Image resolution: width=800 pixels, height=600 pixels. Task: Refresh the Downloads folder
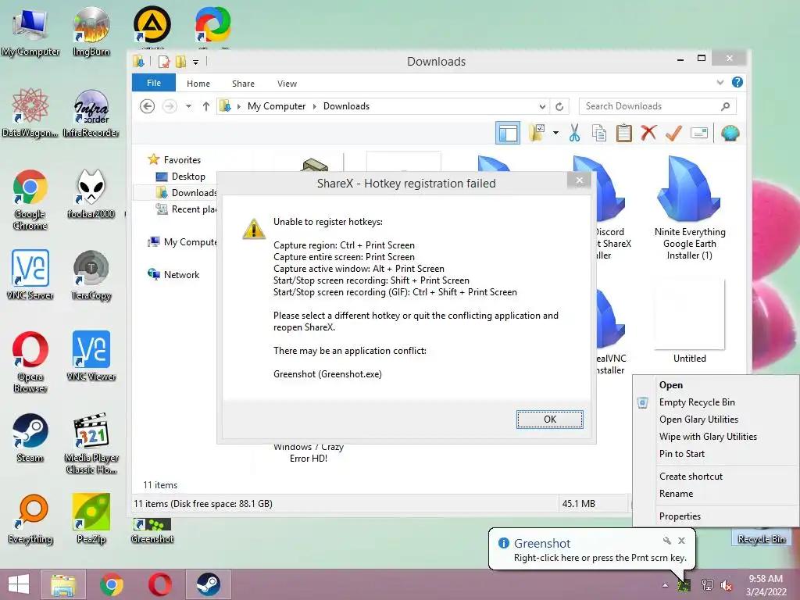click(559, 106)
